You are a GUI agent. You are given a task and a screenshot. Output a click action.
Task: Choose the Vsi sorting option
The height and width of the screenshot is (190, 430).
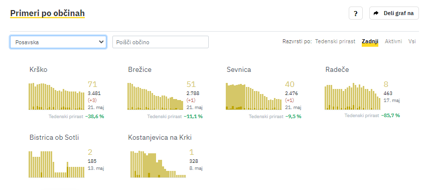tap(412, 41)
